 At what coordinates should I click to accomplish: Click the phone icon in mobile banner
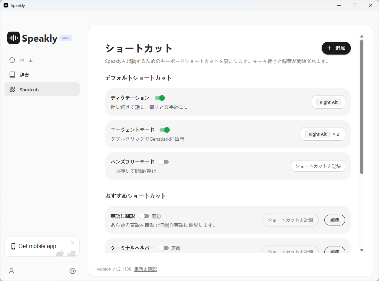[13, 246]
